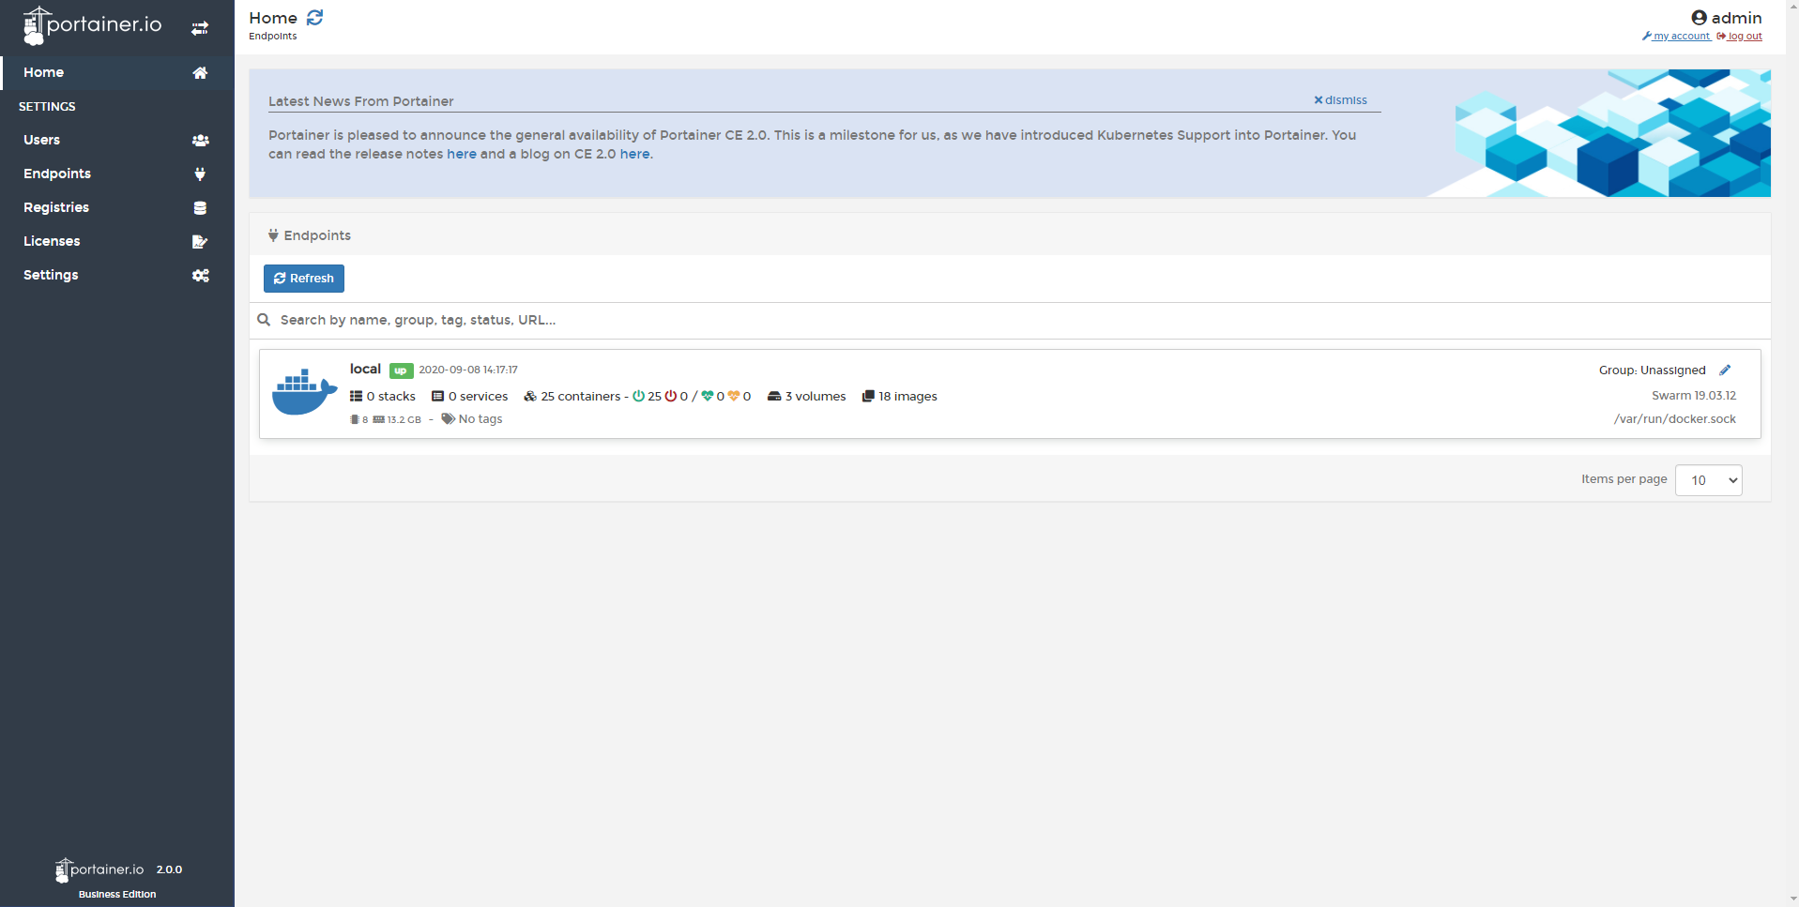Click the pencil icon to edit local endpoint
Viewport: 1799px width, 907px height.
(x=1725, y=370)
